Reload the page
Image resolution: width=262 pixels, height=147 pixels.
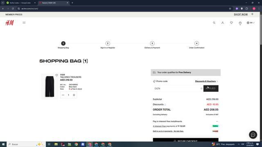tap(13, 9)
